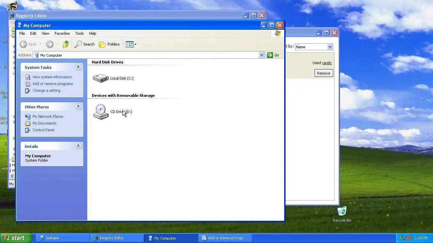The height and width of the screenshot is (243, 433).
Task: Open the Back history dropdown arrow
Action: (40, 44)
